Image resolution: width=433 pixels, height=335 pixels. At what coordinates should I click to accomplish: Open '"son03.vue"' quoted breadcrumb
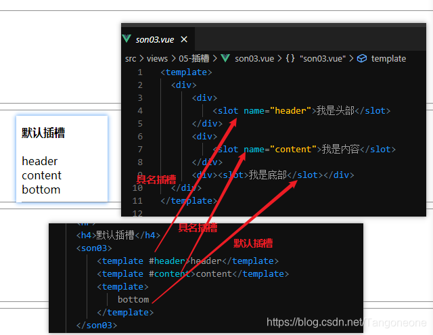pyautogui.click(x=323, y=59)
